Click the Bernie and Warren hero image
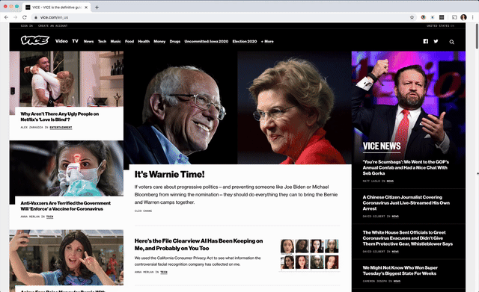Viewport: 479px width, 292px height. [x=238, y=108]
